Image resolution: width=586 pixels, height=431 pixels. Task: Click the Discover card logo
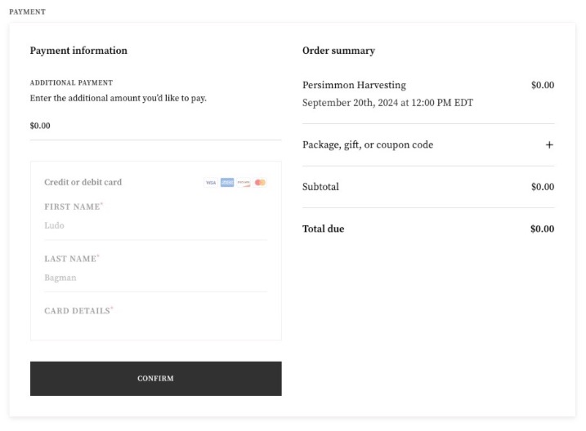244,183
